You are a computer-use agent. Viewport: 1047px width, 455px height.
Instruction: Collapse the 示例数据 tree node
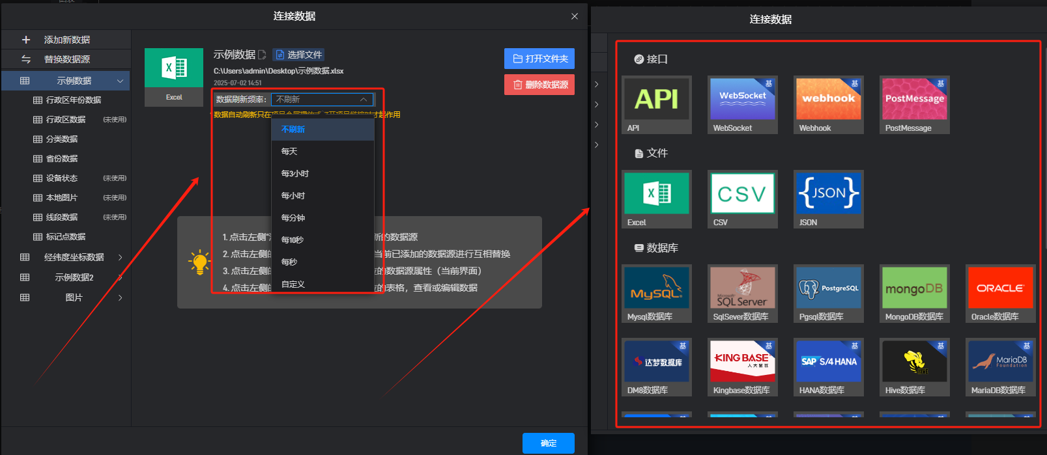coord(120,81)
